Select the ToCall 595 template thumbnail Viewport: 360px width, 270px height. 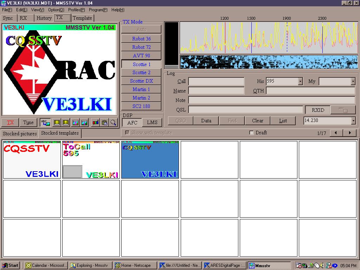[x=91, y=160]
